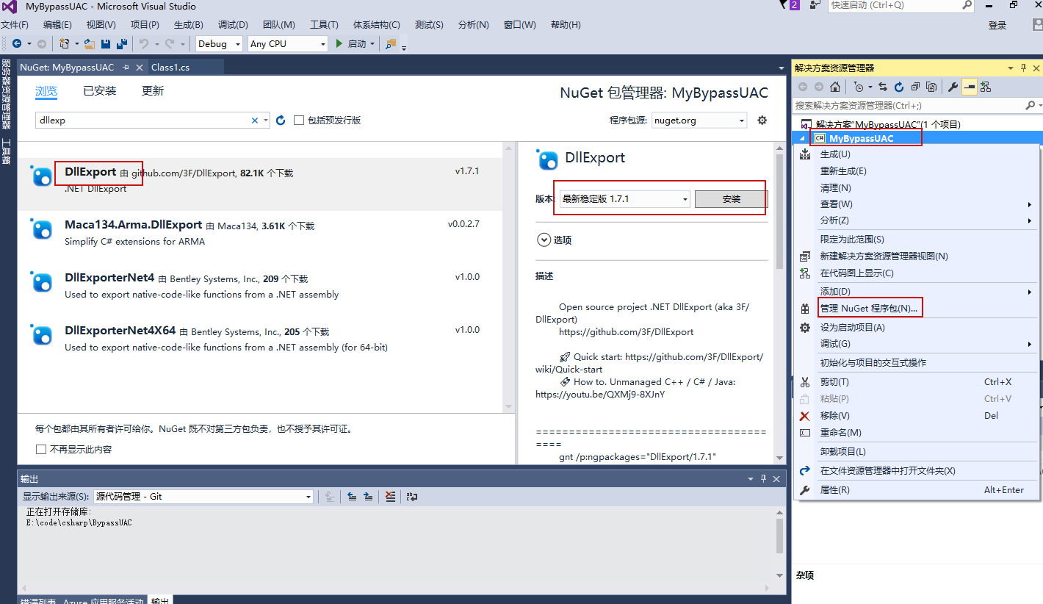
Task: Select the Maca134.Arma.DllExport package
Action: tap(260, 237)
